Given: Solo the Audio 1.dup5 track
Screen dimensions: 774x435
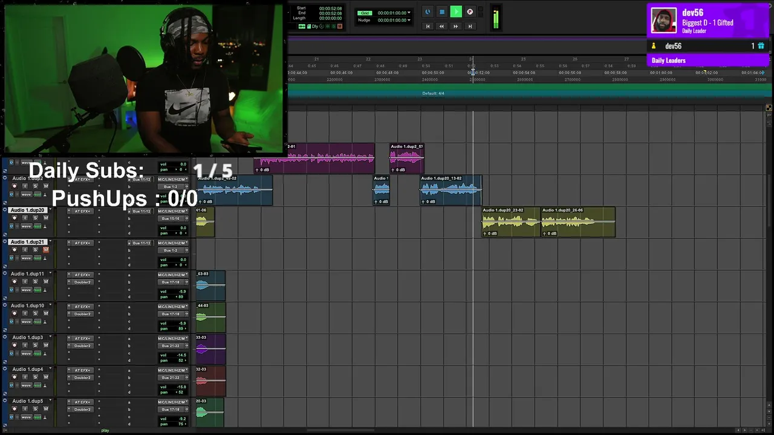Looking at the screenshot, I should click(35, 409).
